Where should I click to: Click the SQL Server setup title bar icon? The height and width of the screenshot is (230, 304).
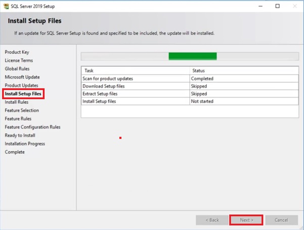point(6,6)
